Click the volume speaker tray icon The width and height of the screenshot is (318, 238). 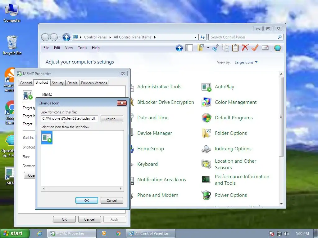pos(286,234)
